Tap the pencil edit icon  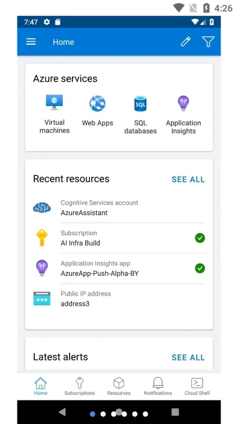[185, 42]
